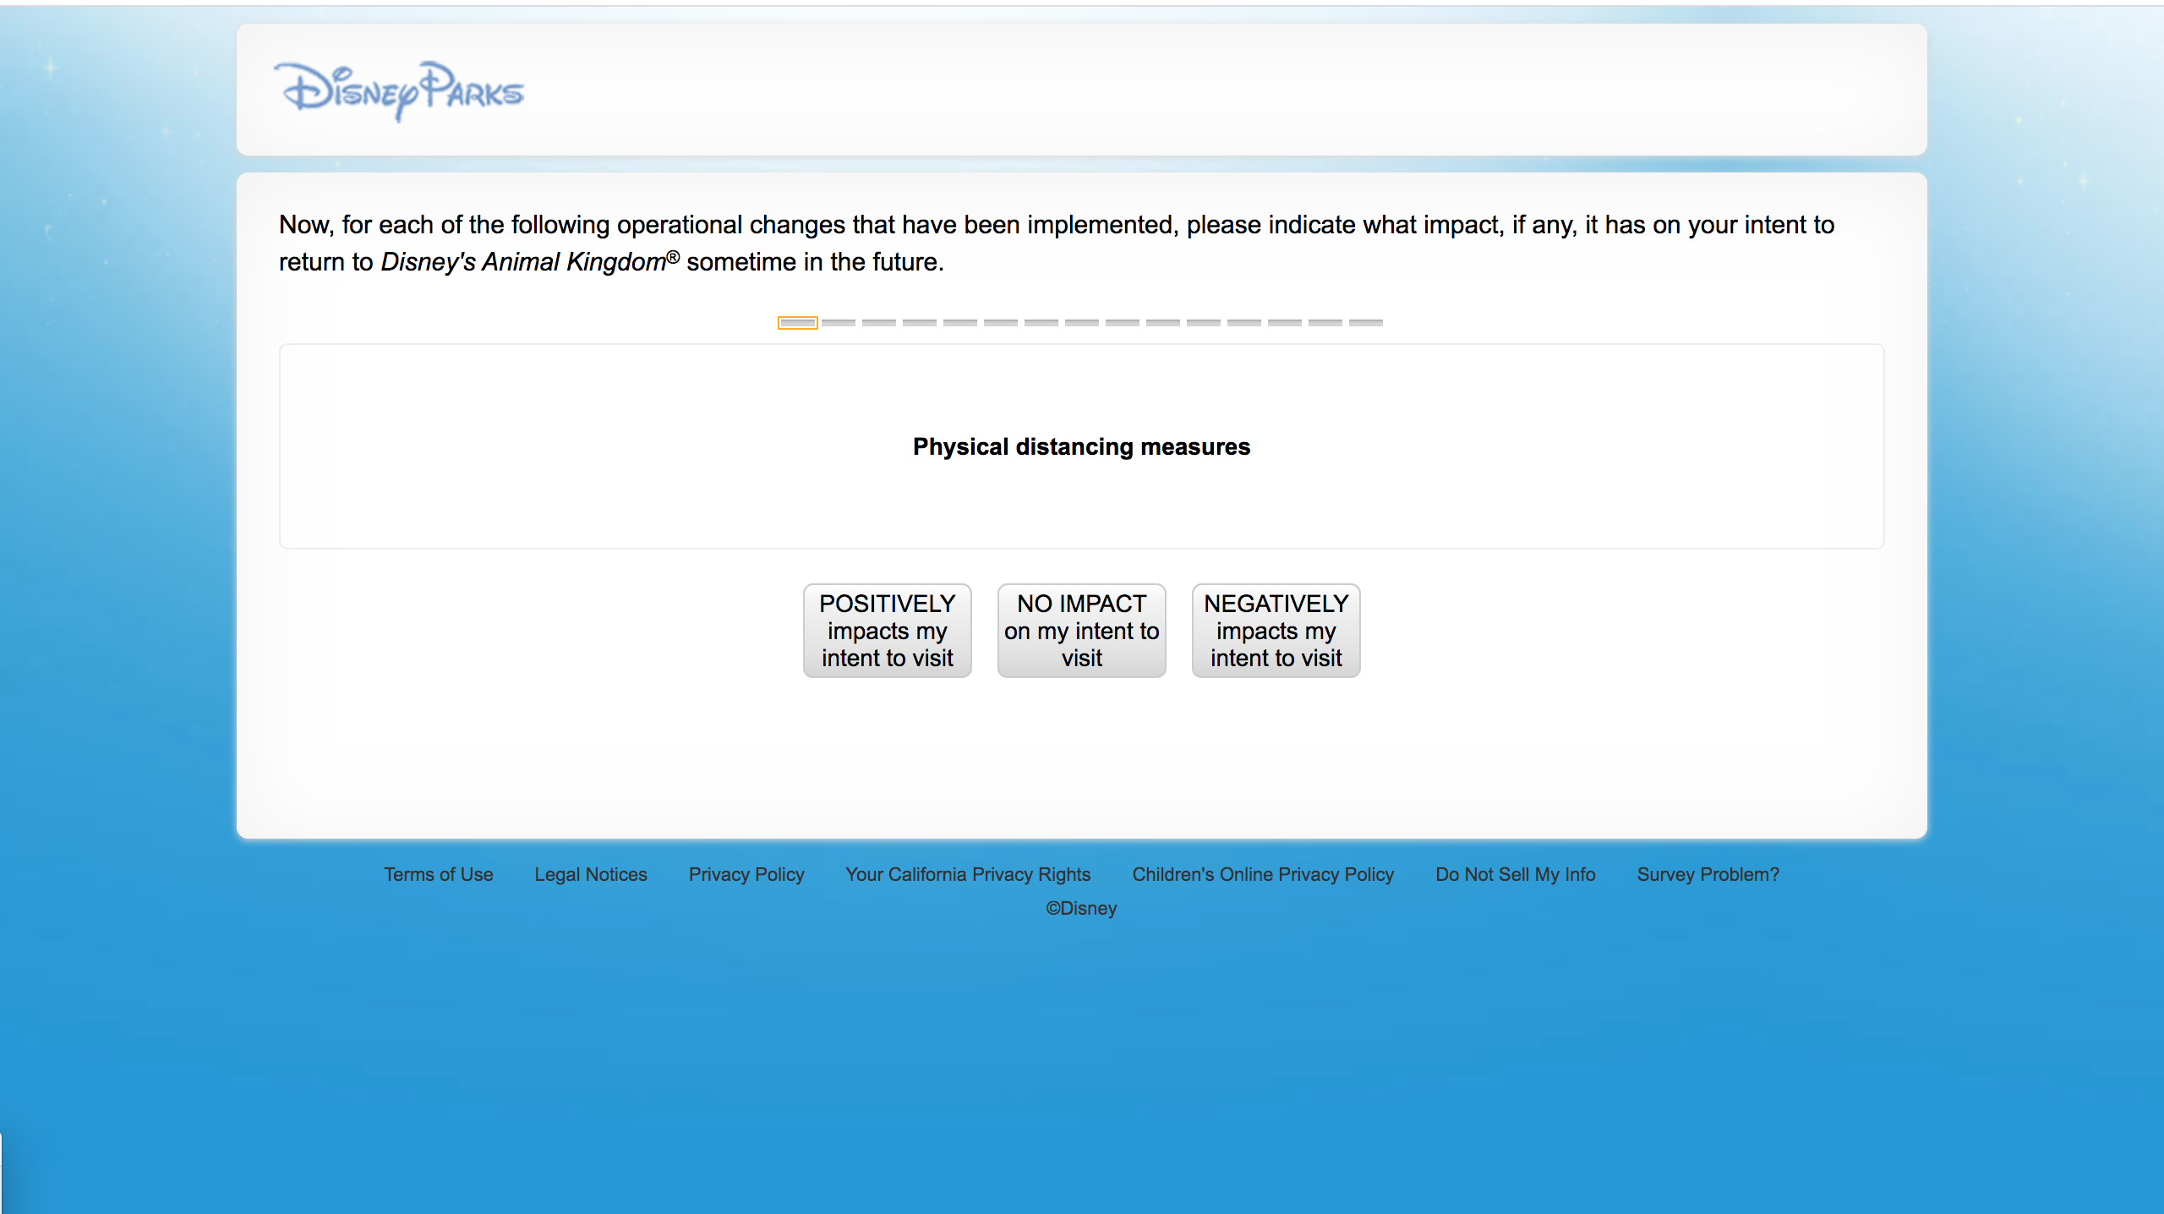Go to the Privacy Policy page
This screenshot has width=2164, height=1214.
click(746, 874)
